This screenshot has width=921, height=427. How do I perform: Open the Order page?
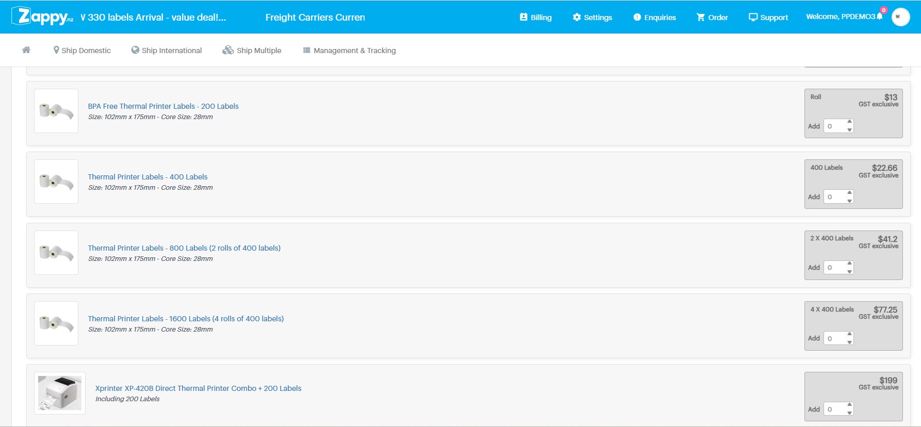click(712, 17)
